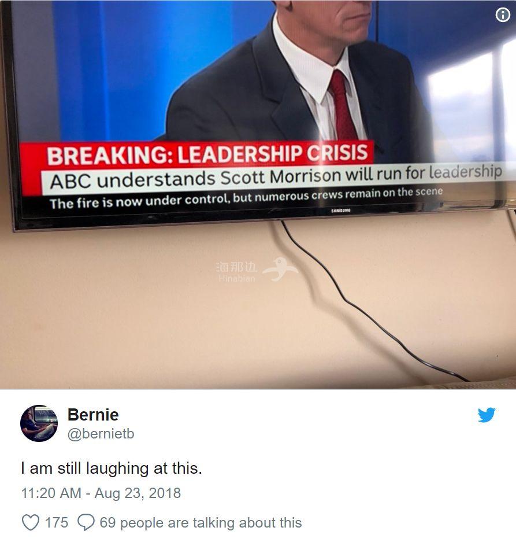Visit the @bernietb handle

point(101,434)
